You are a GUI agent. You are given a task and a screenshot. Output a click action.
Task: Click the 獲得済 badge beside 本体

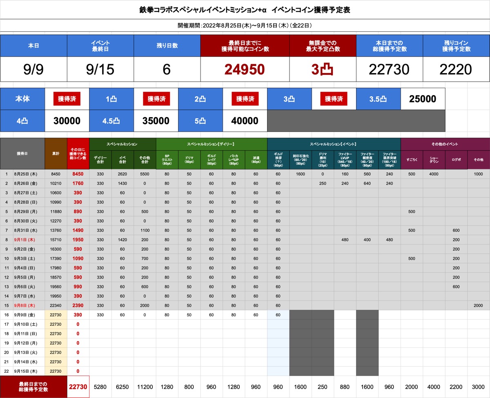click(x=67, y=99)
